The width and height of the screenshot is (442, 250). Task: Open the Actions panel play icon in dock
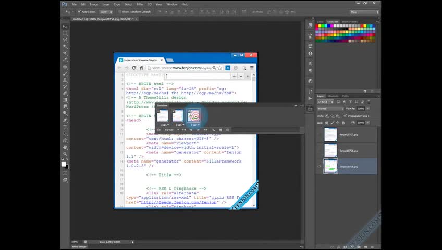tap(310, 98)
